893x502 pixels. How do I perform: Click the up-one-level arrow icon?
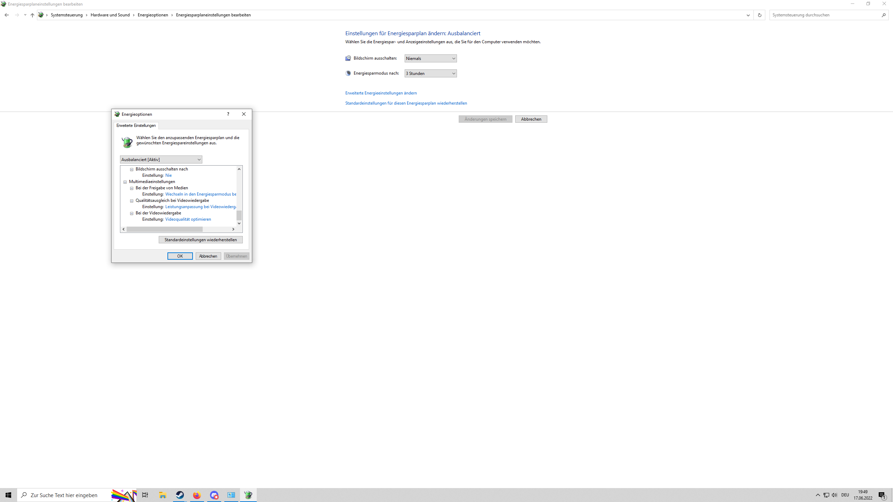tap(32, 15)
